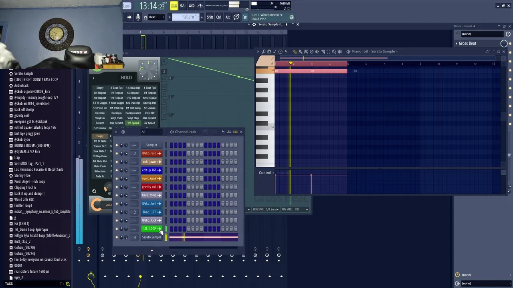Viewport: 513px width, 288px height.
Task: Click the magnet snap icon beside Beat
Action: click(x=145, y=17)
